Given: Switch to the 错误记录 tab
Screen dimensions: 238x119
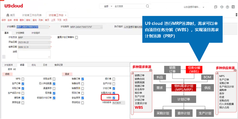Looking at the screenshot, I should (59, 65).
